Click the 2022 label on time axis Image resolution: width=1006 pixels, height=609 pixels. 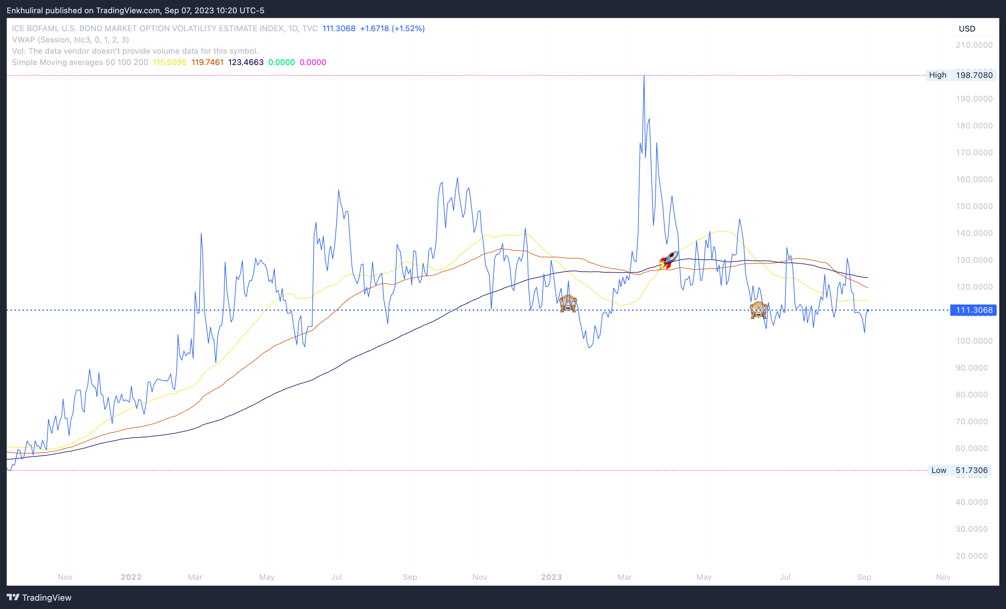pos(131,577)
